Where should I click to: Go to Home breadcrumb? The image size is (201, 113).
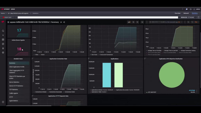coord(3,13)
